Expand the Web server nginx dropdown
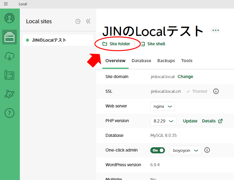The height and width of the screenshot is (180, 234). click(x=163, y=106)
